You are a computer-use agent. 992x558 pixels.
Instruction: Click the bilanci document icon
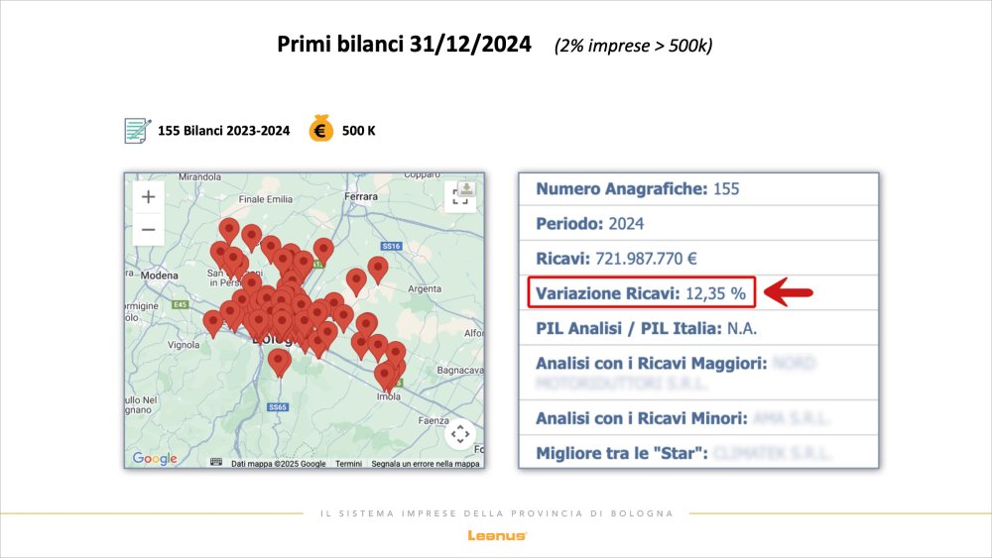[137, 131]
